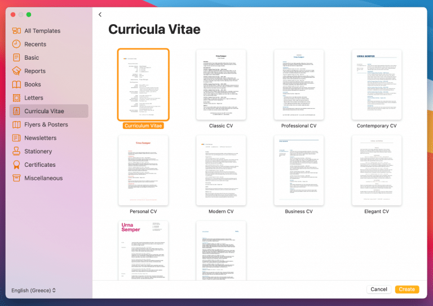The width and height of the screenshot is (433, 306).
Task: Select the Curriculum Vitae template thumbnail
Action: (143, 85)
